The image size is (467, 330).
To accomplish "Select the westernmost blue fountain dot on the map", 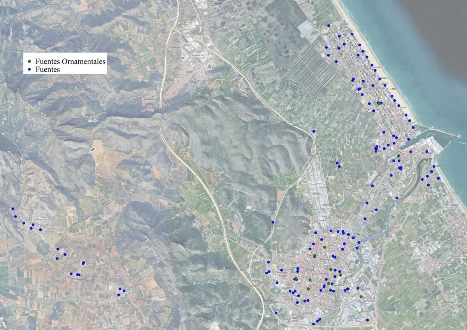I will (13, 209).
